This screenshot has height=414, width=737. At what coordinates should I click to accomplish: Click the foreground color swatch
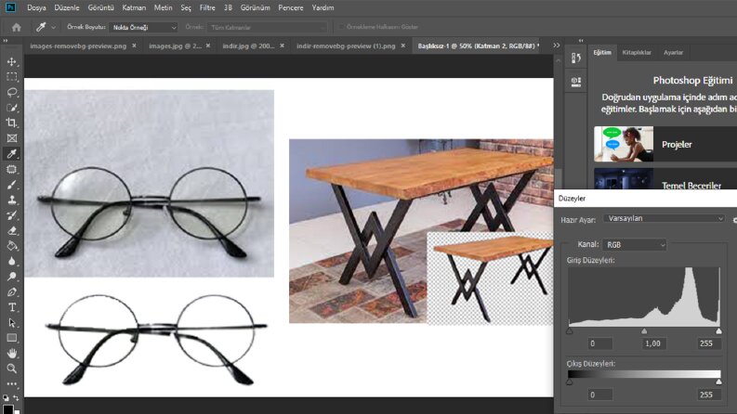[7, 408]
